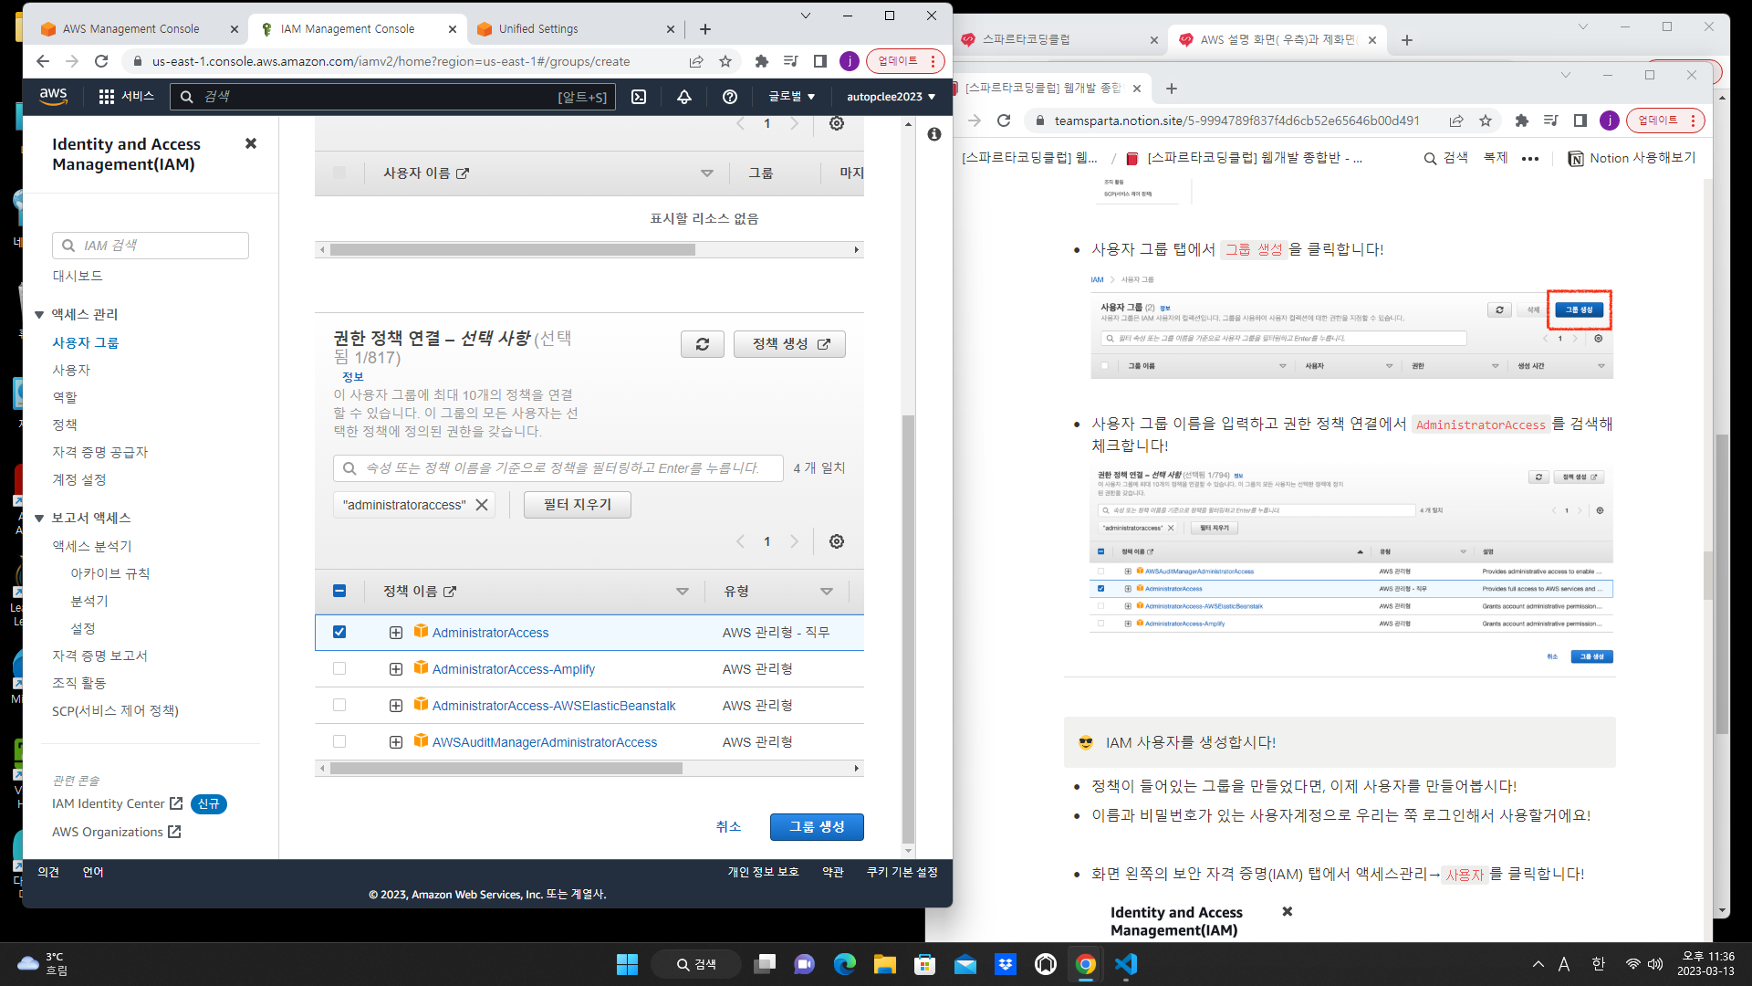Reload the IAM console page
Viewport: 1752px width, 986px height.
[x=101, y=61]
